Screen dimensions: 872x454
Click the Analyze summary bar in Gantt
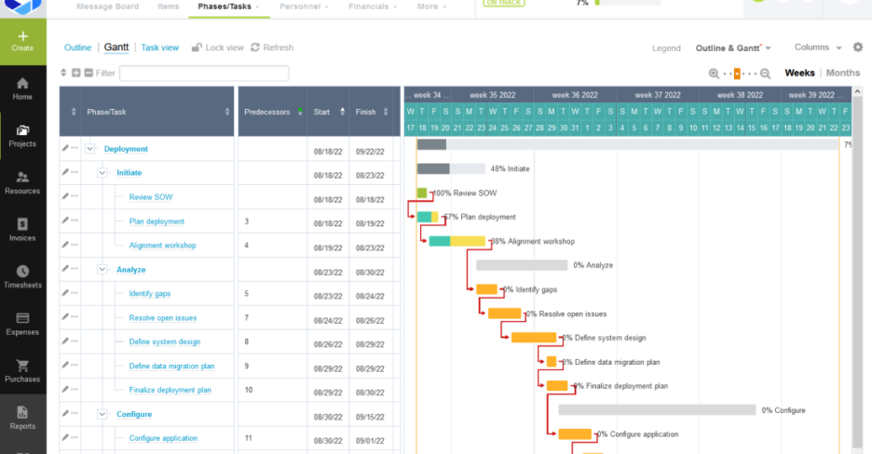click(522, 265)
